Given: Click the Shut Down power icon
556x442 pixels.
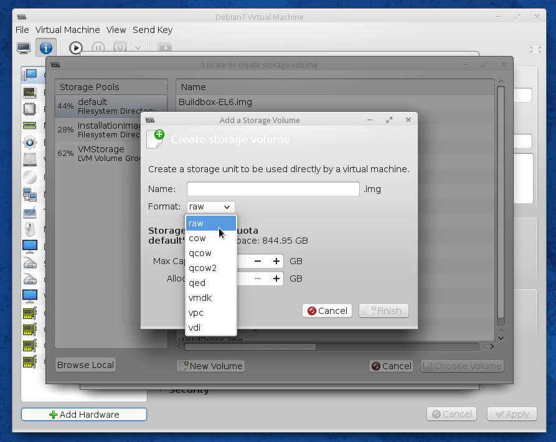Looking at the screenshot, I should click(x=120, y=47).
